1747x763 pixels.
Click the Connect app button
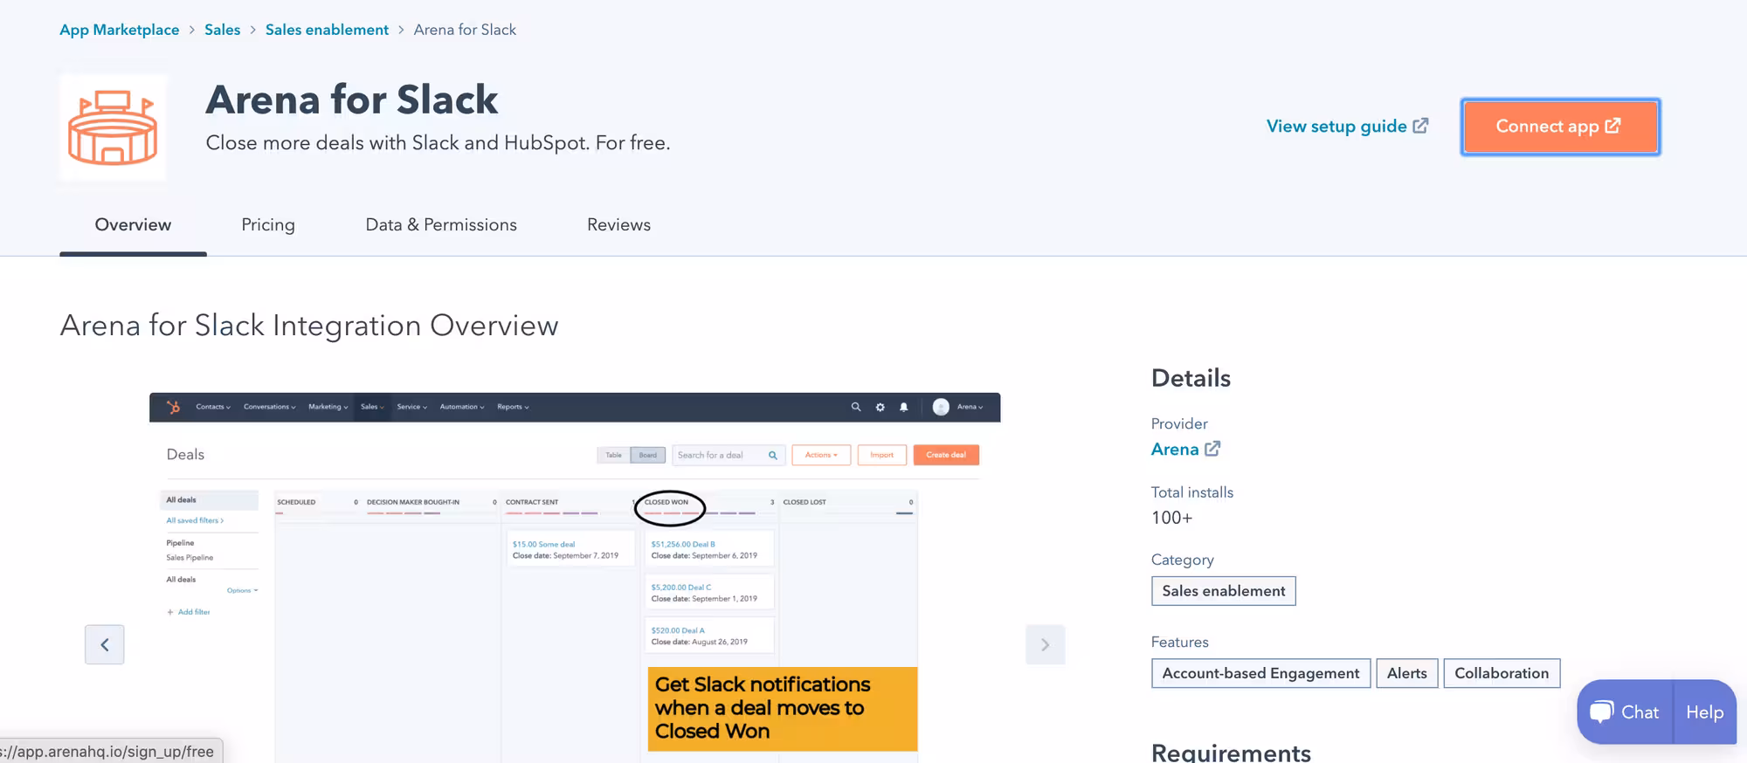click(x=1560, y=127)
